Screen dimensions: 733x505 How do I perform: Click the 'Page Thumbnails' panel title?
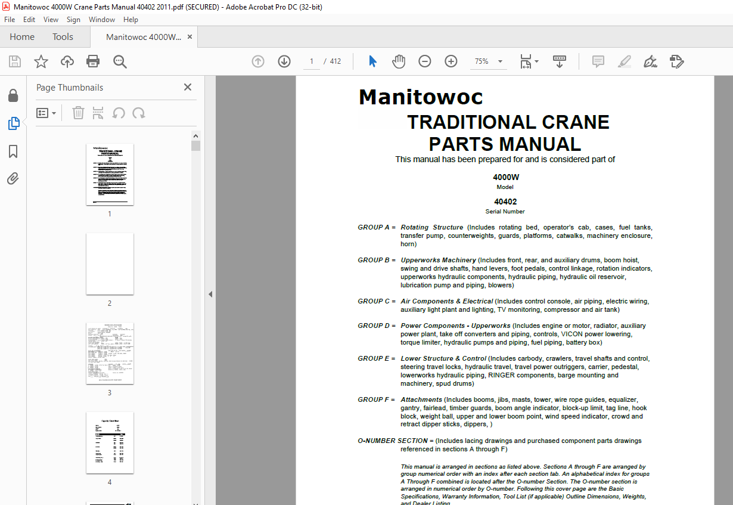pyautogui.click(x=70, y=87)
